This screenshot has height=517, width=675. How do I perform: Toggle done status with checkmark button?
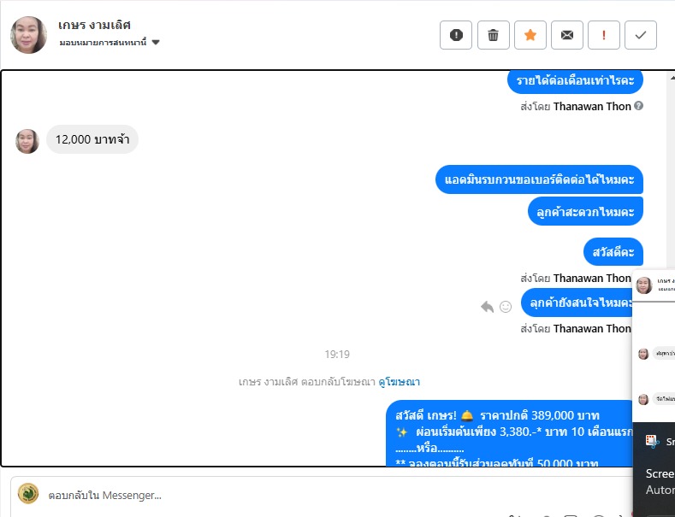click(x=641, y=35)
